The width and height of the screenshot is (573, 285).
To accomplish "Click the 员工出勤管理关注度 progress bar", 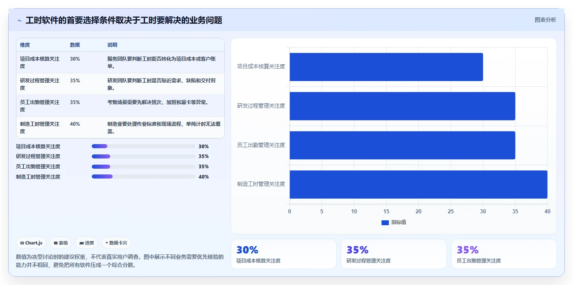I will pos(143,167).
